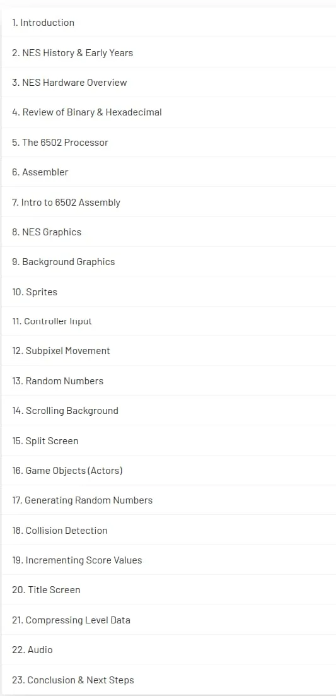Image resolution: width=336 pixels, height=696 pixels.
Task: Expand NES History & Early Years section
Action: [x=168, y=52]
